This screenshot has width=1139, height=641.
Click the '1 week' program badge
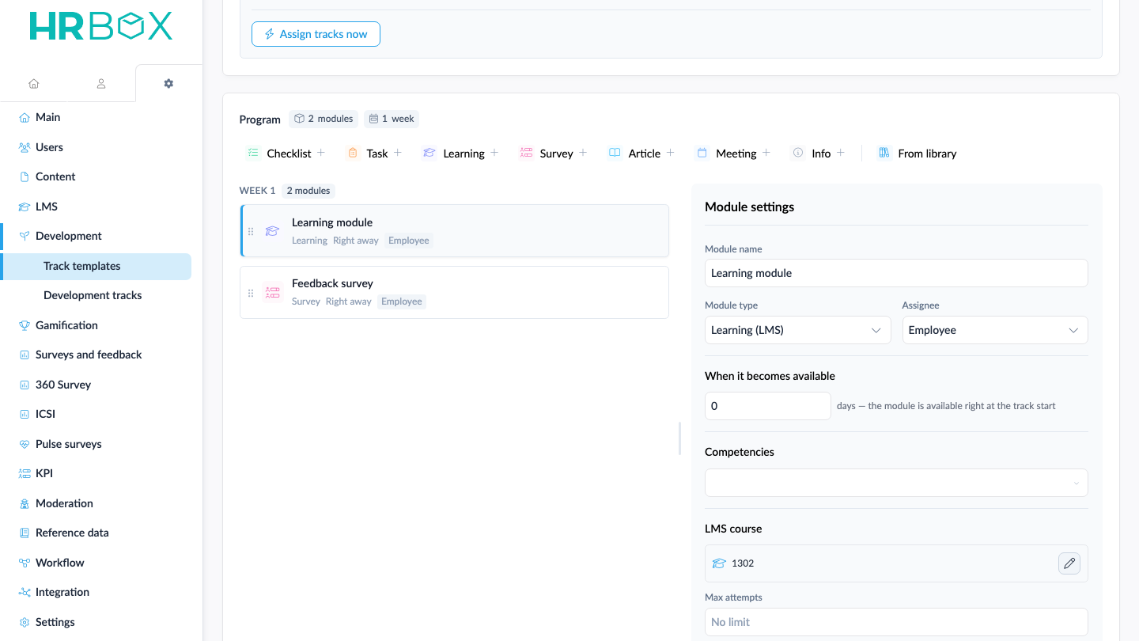pos(392,119)
